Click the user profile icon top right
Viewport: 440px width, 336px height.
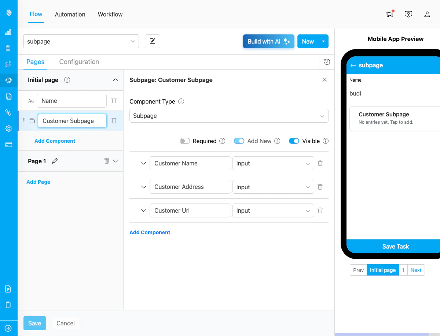click(427, 14)
